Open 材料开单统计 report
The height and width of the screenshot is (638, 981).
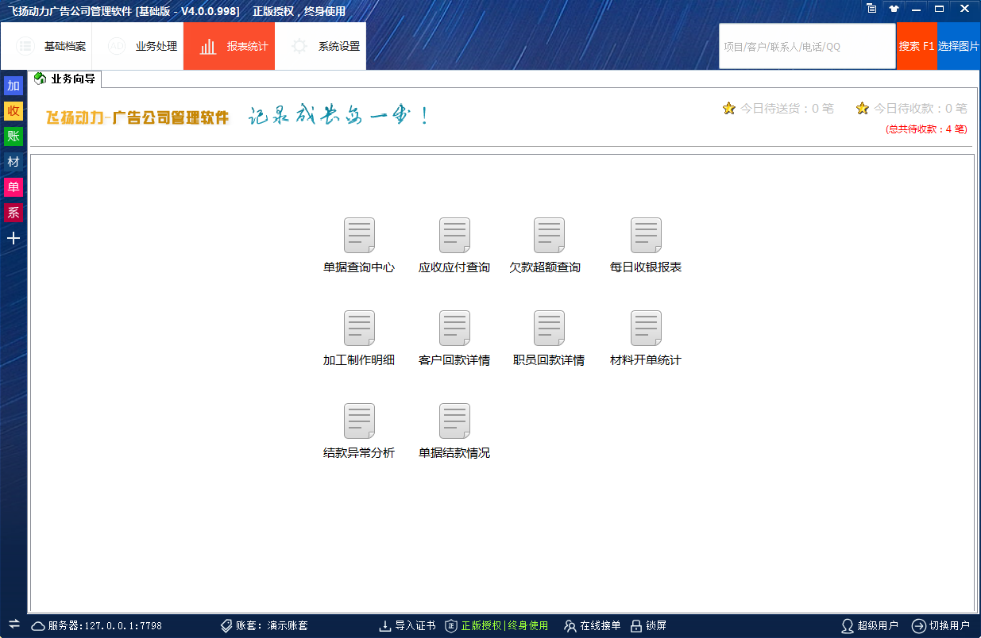(646, 329)
